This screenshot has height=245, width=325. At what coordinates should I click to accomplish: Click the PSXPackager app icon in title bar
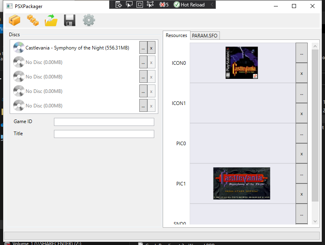click(9, 6)
